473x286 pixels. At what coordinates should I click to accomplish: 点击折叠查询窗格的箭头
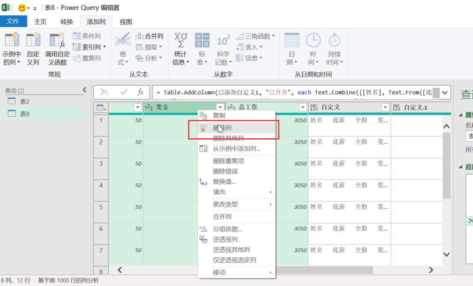coord(85,90)
